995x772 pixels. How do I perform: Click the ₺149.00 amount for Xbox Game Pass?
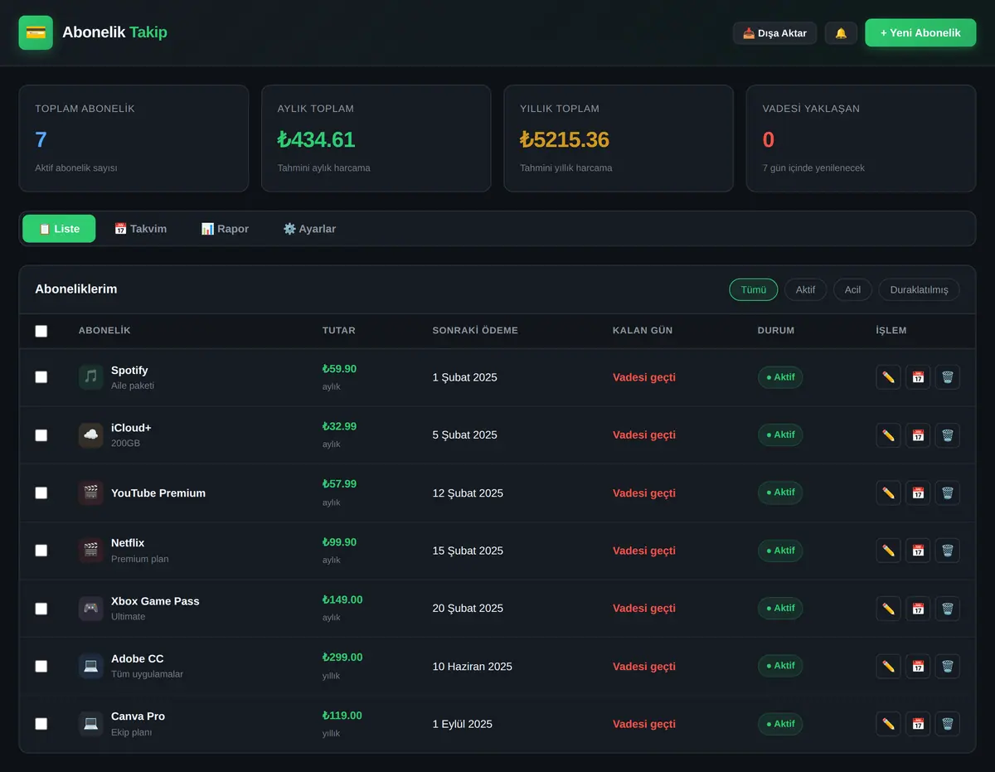click(342, 600)
